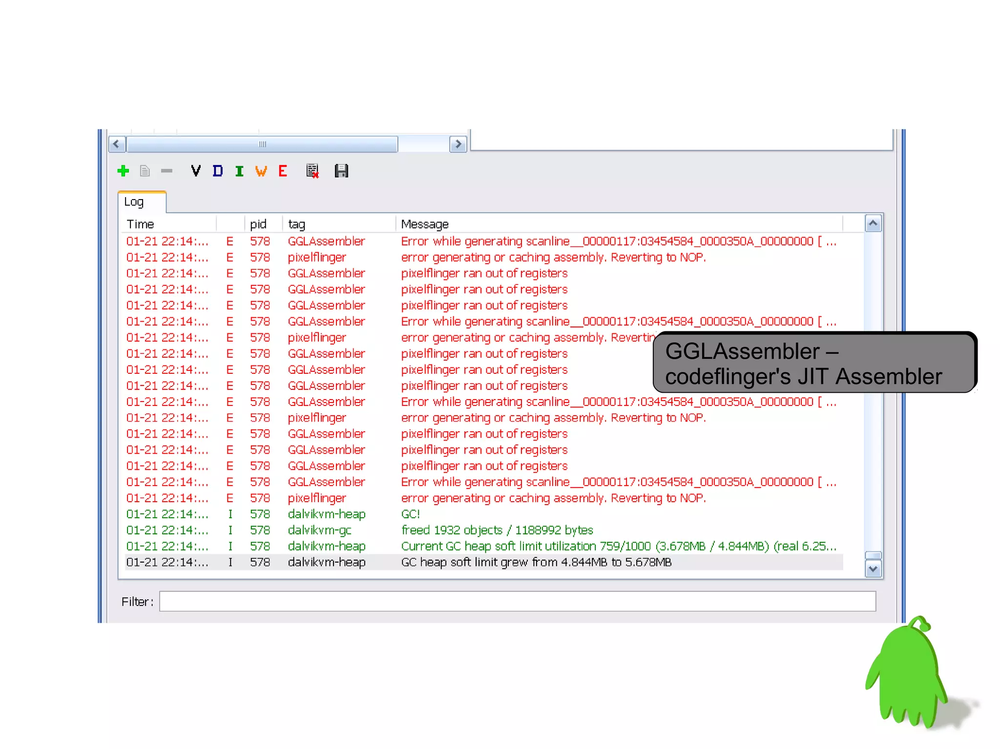
Task: Click the pid column header
Action: pos(264,224)
